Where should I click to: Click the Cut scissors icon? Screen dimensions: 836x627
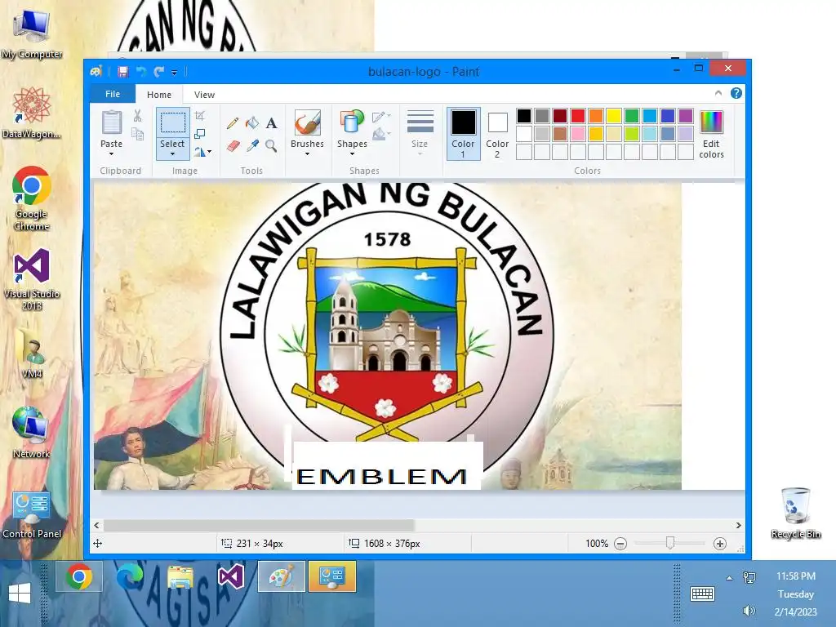(x=137, y=116)
